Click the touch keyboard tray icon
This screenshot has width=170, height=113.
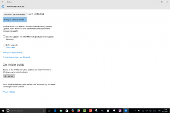pos(155,111)
